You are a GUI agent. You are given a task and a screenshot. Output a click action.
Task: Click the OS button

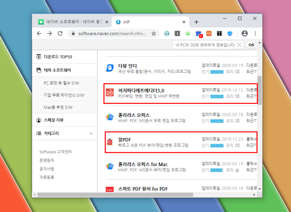click(251, 45)
